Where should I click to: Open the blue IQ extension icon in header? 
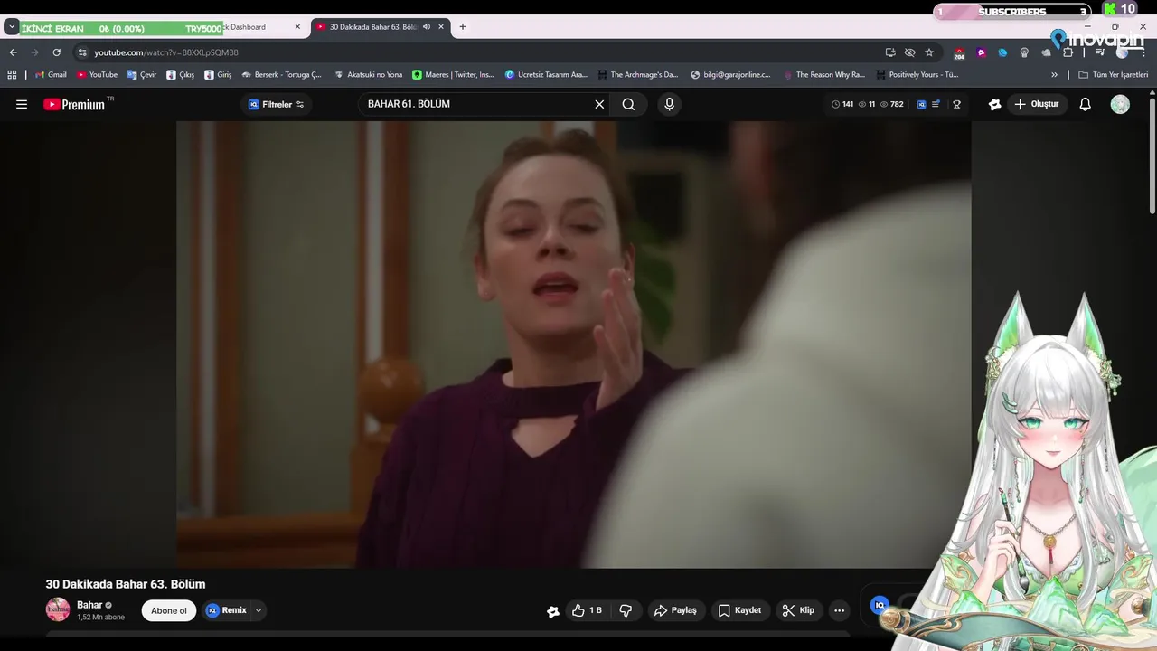(921, 104)
